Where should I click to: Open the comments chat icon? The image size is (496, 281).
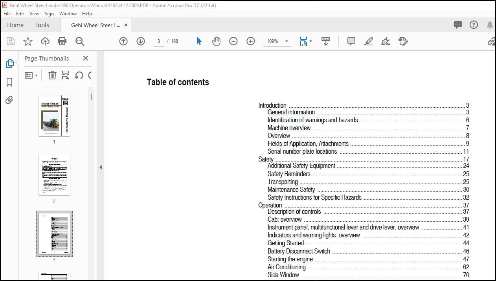pos(458,25)
